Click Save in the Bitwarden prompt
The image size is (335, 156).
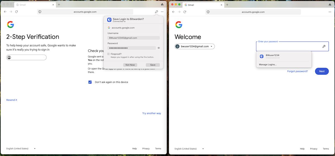(x=153, y=65)
